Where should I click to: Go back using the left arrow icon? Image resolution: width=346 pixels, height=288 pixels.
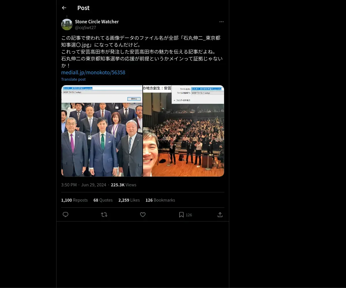coord(64,8)
